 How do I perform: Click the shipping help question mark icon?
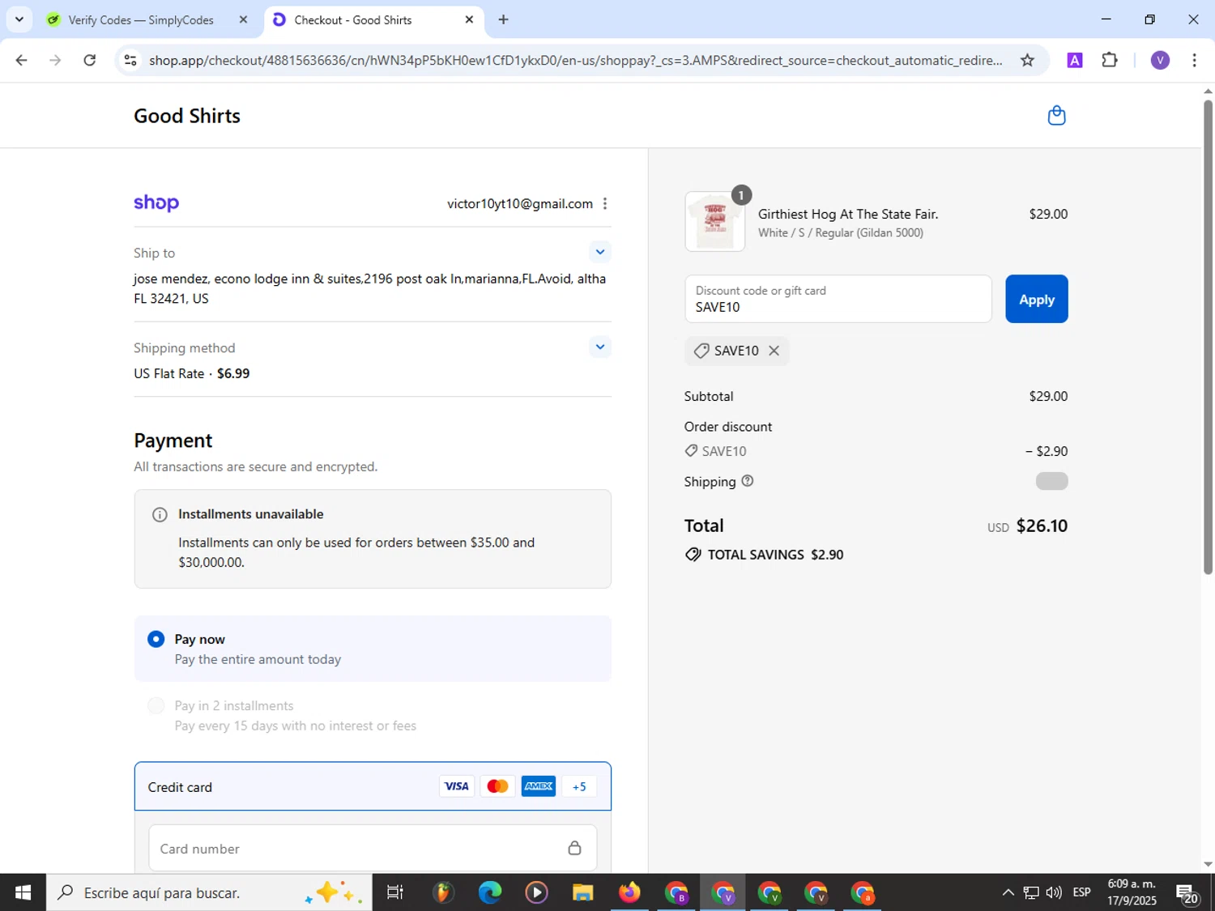coord(748,481)
